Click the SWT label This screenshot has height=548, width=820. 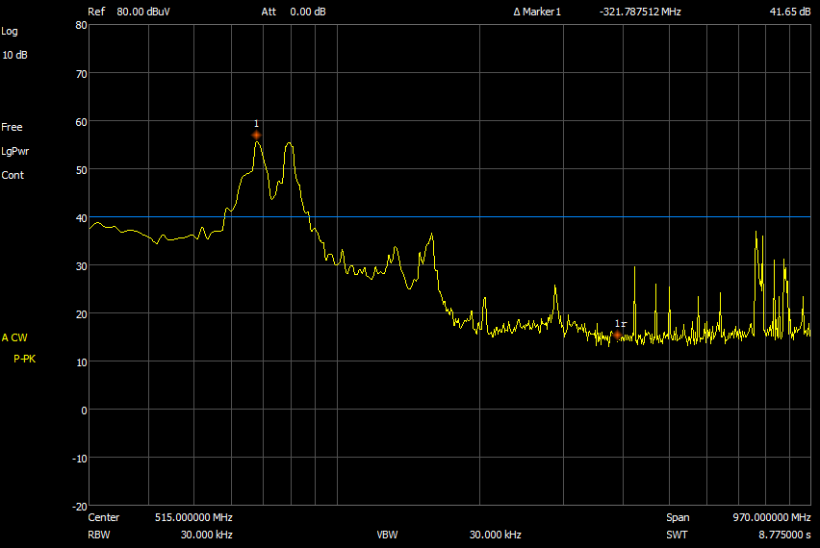pos(677,535)
